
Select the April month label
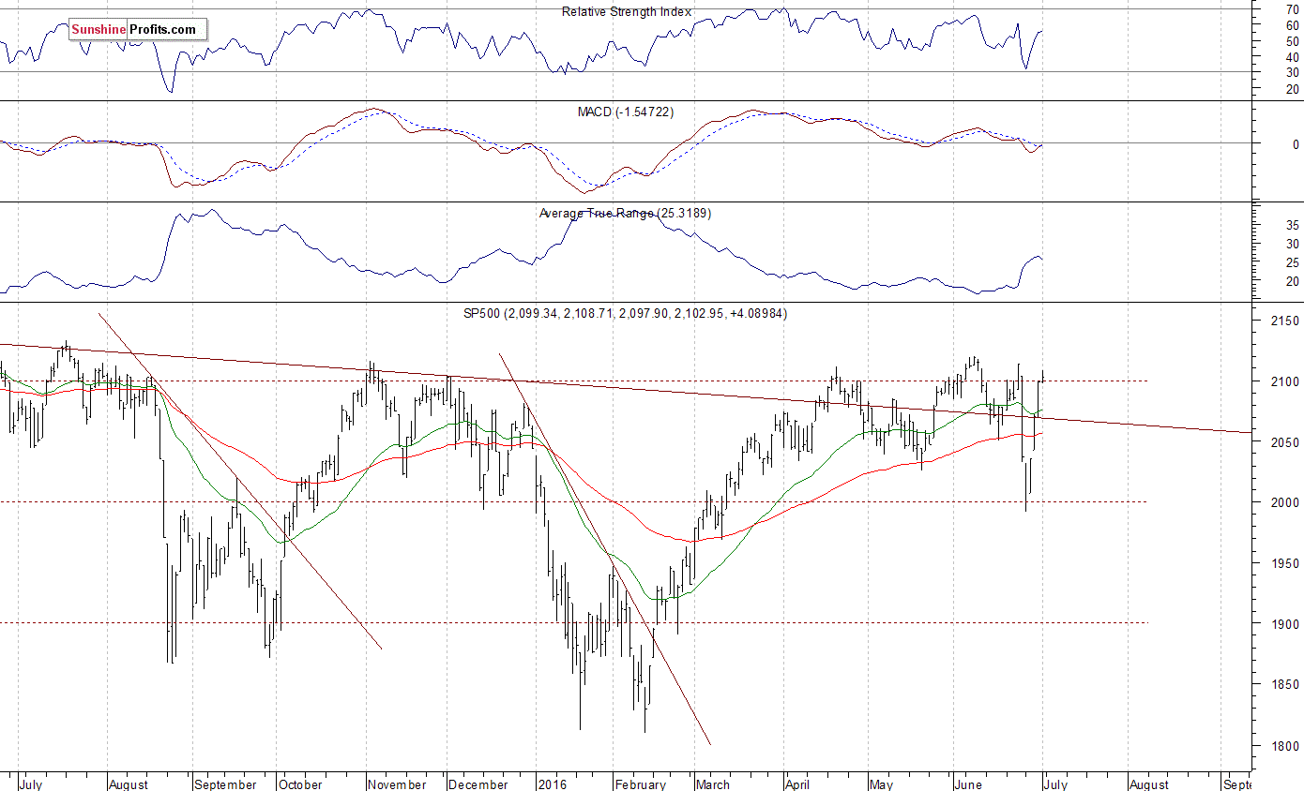click(797, 784)
